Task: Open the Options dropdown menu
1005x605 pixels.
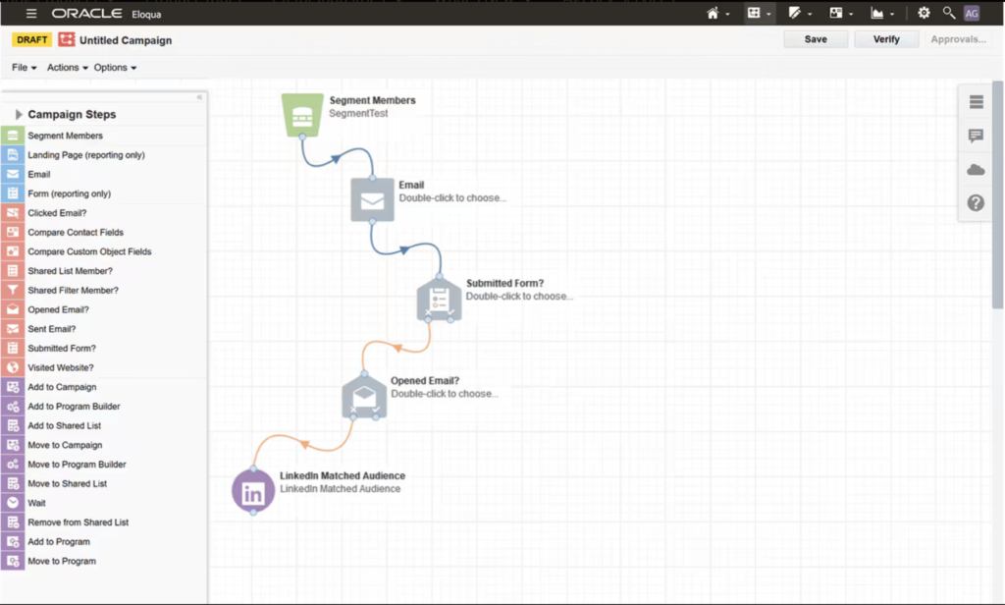Action: (115, 68)
